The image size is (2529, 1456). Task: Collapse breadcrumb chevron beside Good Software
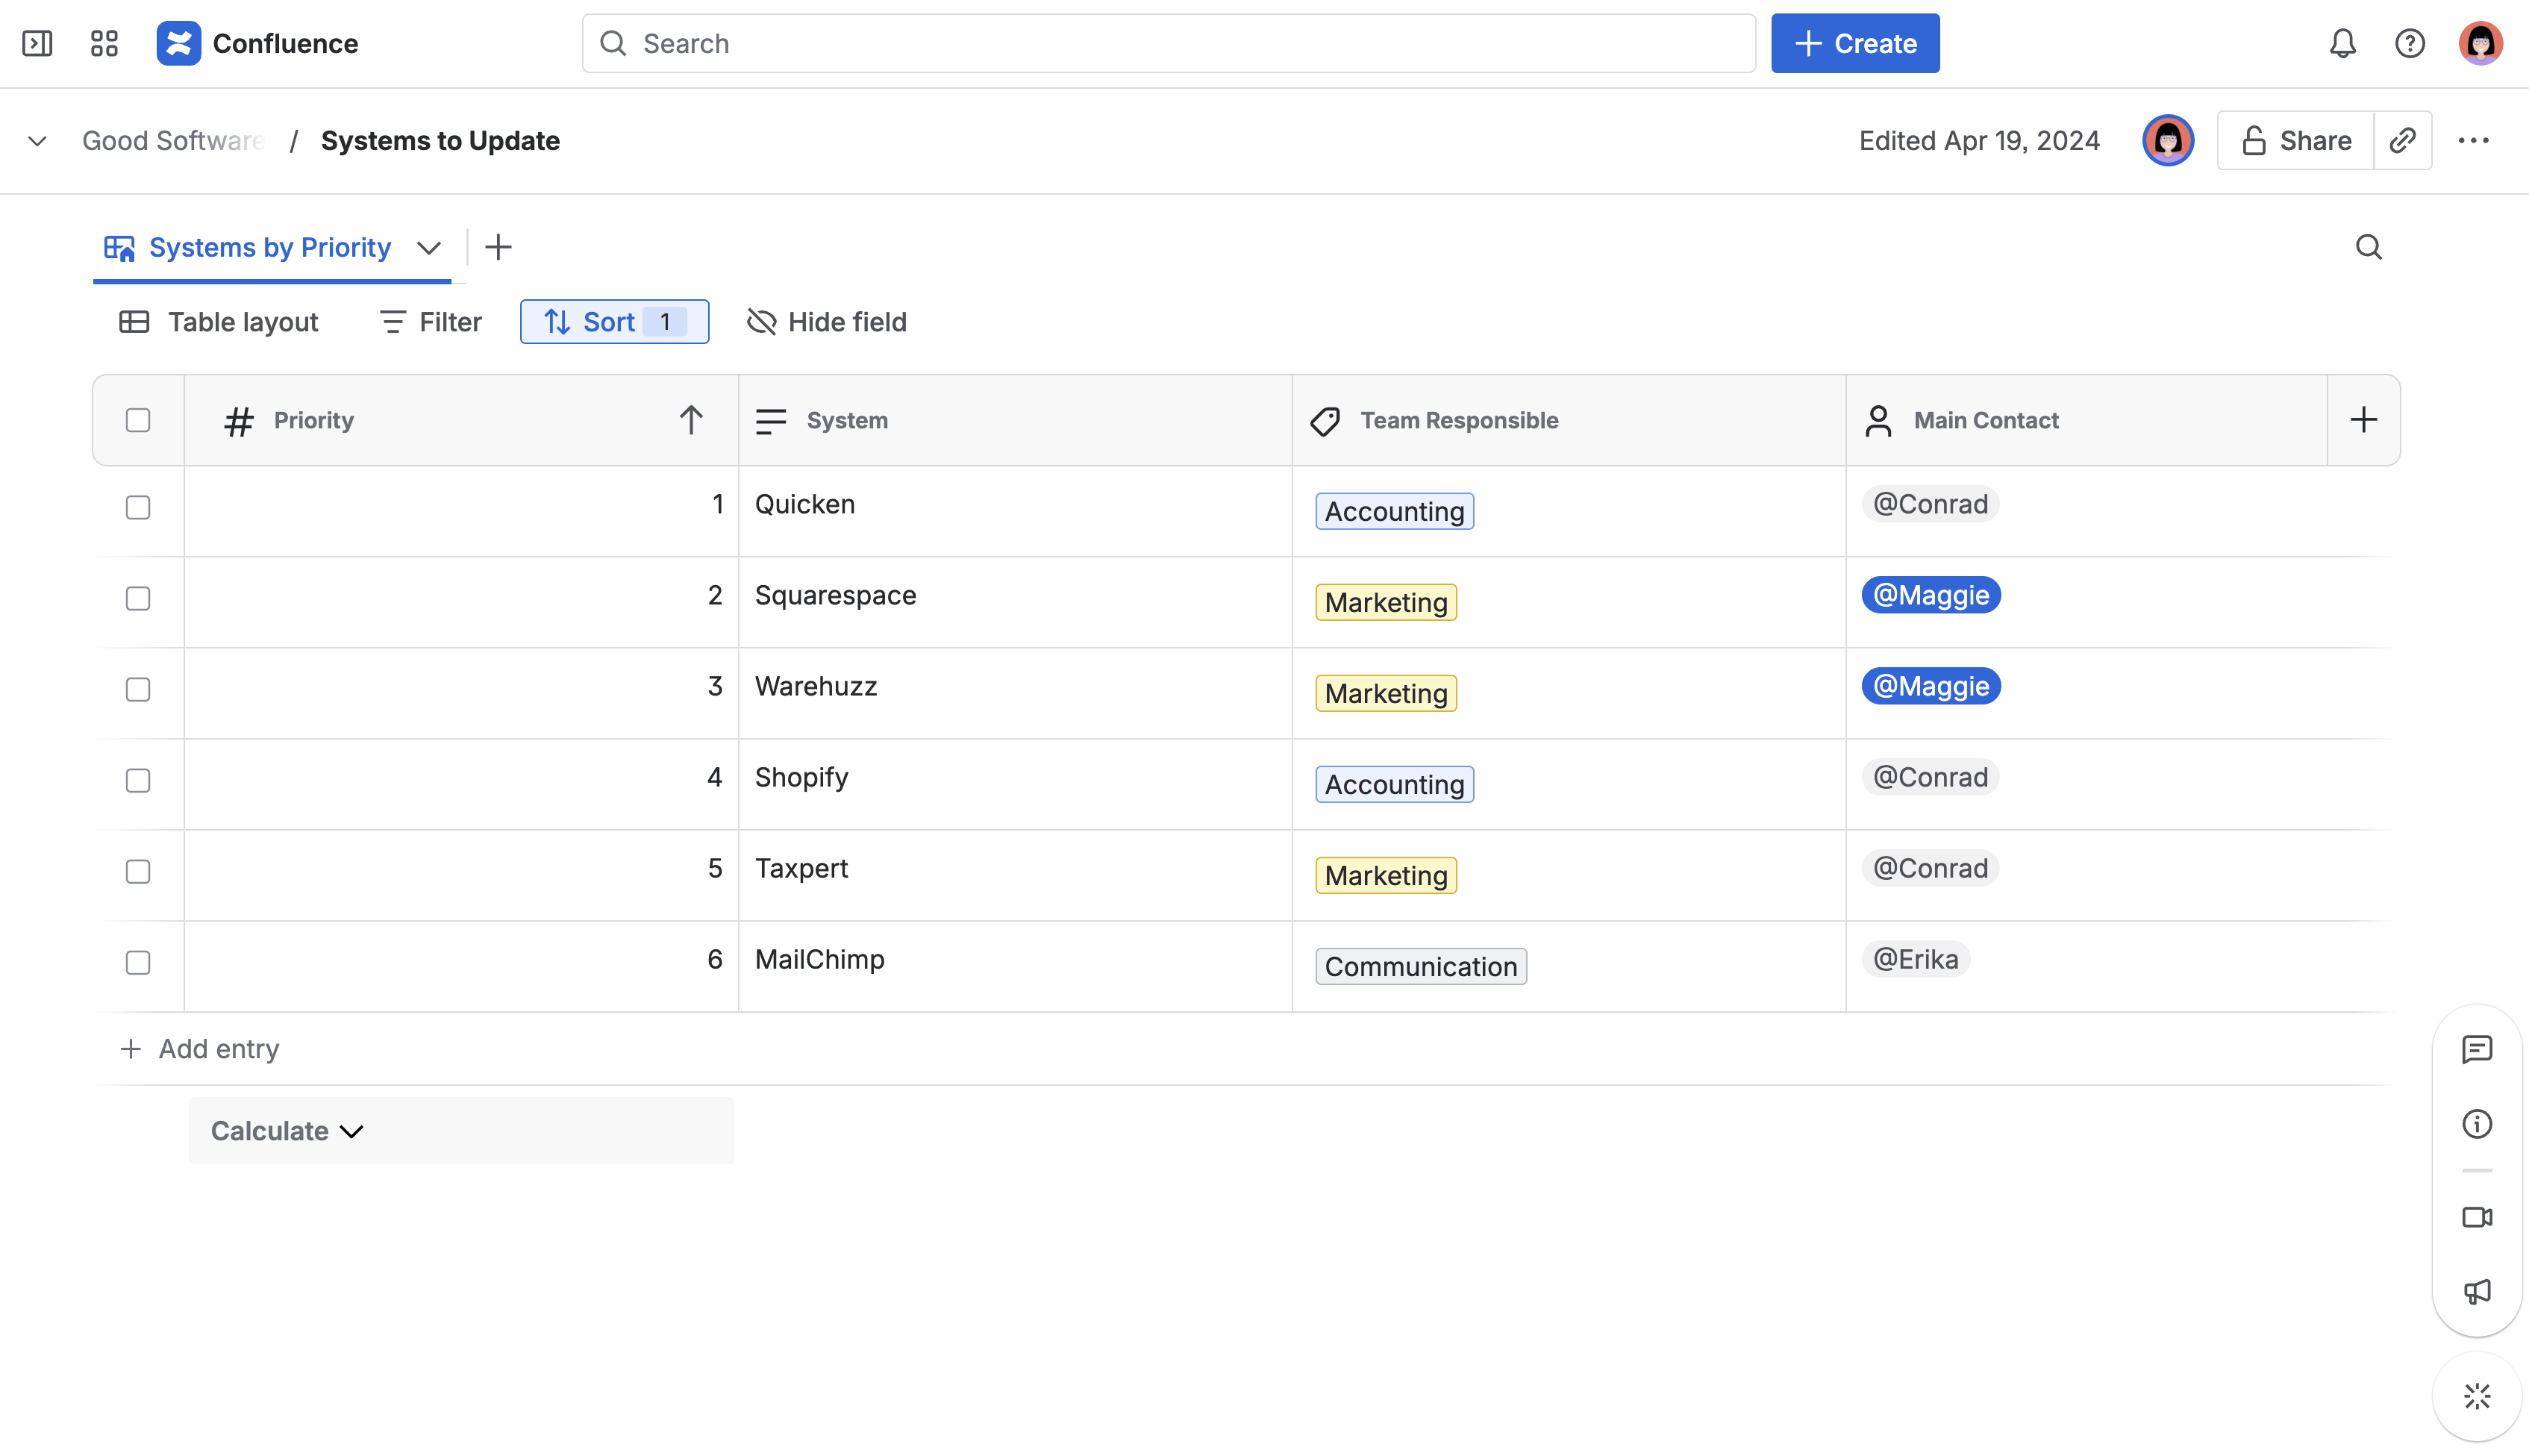coord(37,141)
